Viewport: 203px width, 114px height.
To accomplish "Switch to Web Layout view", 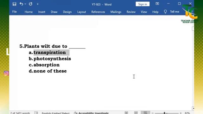I will point(145,113).
